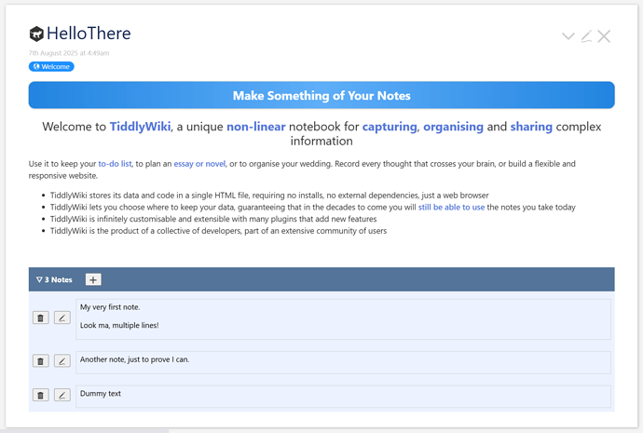
Task: Close the HelloThere tiddler
Action: coord(604,36)
